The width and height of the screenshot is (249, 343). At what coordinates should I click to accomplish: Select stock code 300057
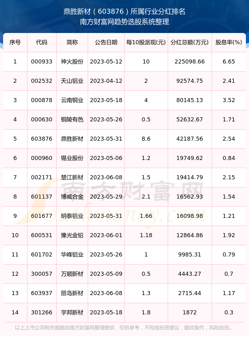point(42,274)
